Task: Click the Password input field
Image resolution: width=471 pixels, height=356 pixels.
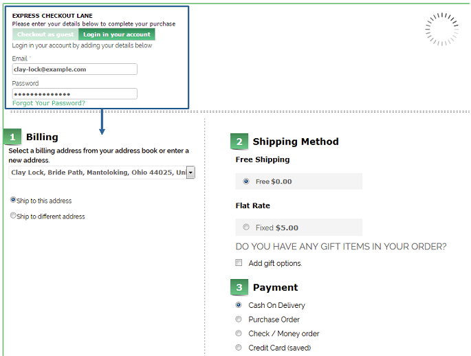Action: pos(74,93)
